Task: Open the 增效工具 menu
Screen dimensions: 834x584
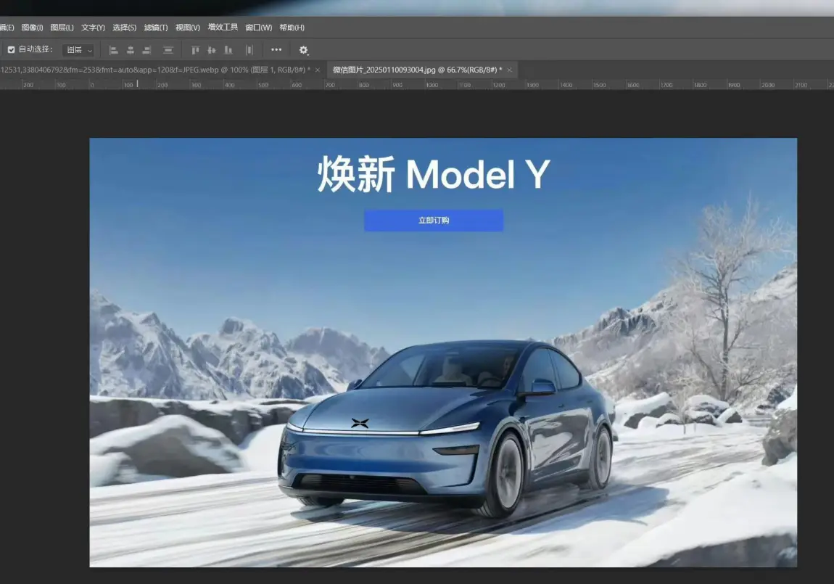Action: (x=223, y=27)
